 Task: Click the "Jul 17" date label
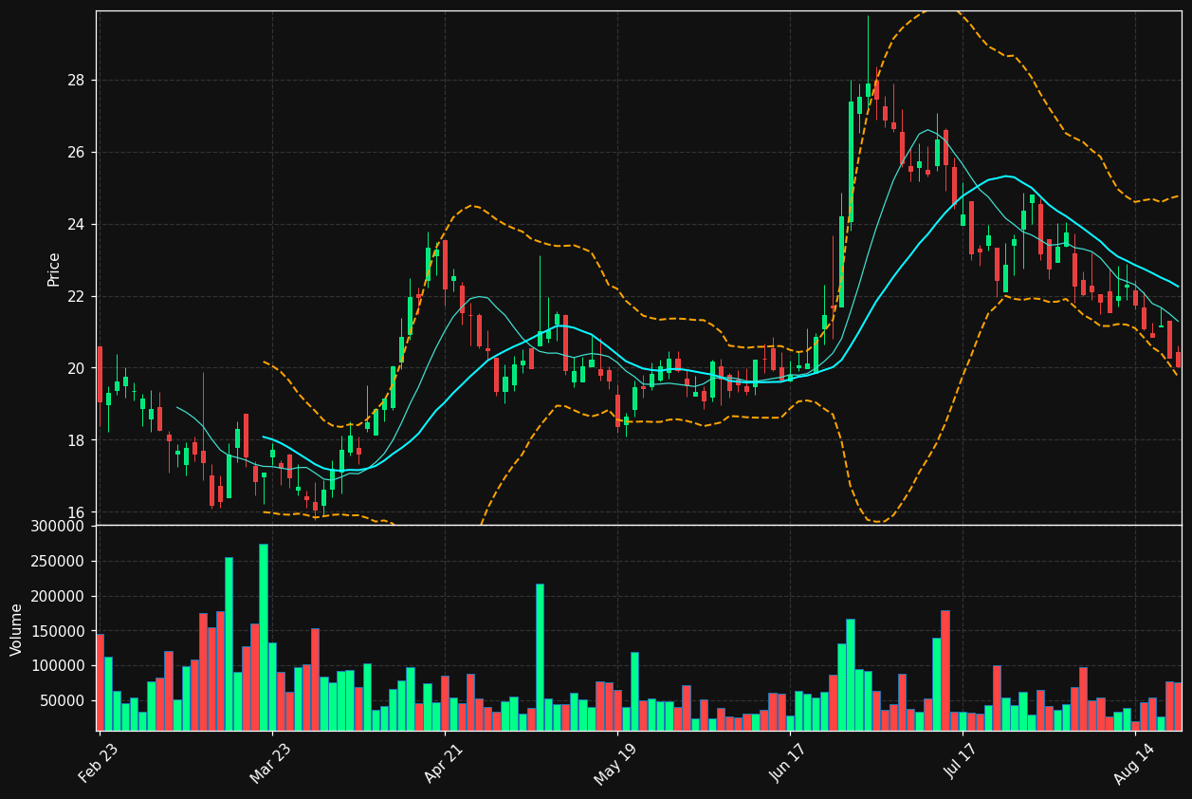tap(961, 763)
